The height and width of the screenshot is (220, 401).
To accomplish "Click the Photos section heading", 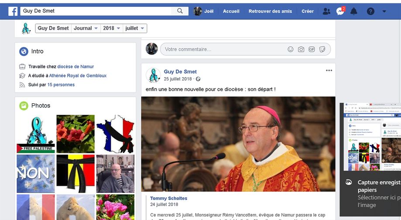I will (x=41, y=106).
